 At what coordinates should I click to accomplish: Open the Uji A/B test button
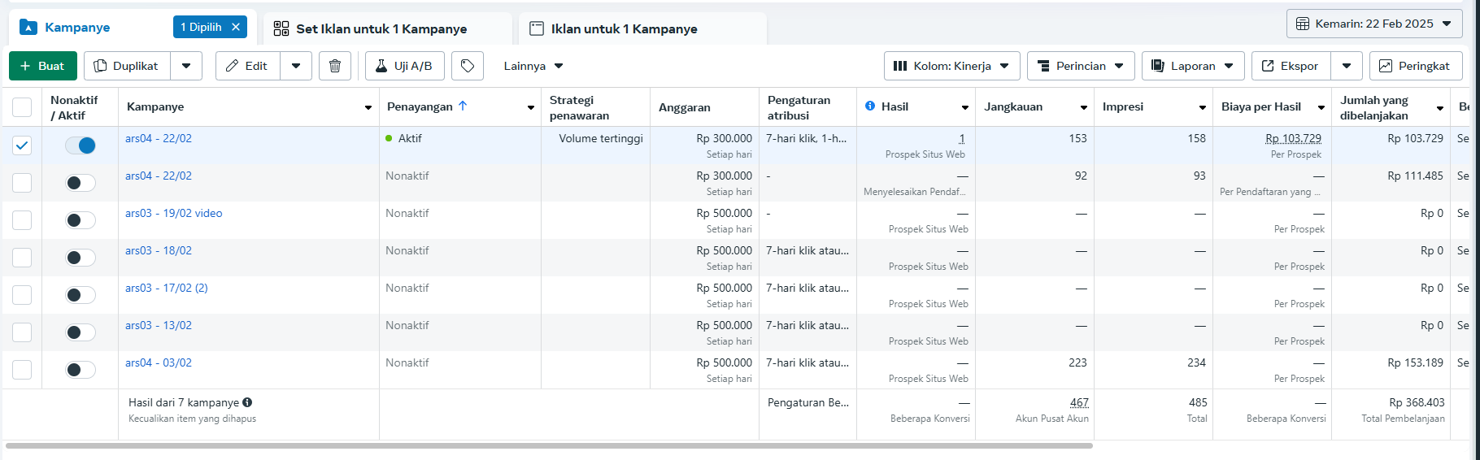click(x=405, y=66)
